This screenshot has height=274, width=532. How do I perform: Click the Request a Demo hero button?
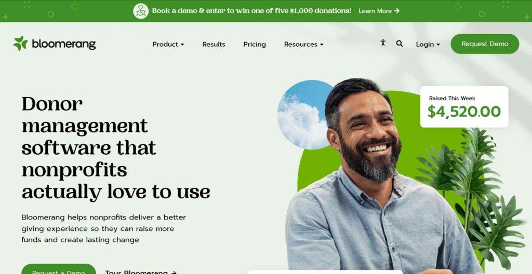(59, 269)
